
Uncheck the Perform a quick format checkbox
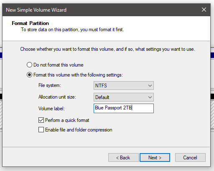point(41,120)
